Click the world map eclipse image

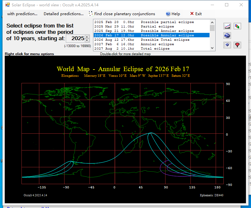click(x=125, y=130)
